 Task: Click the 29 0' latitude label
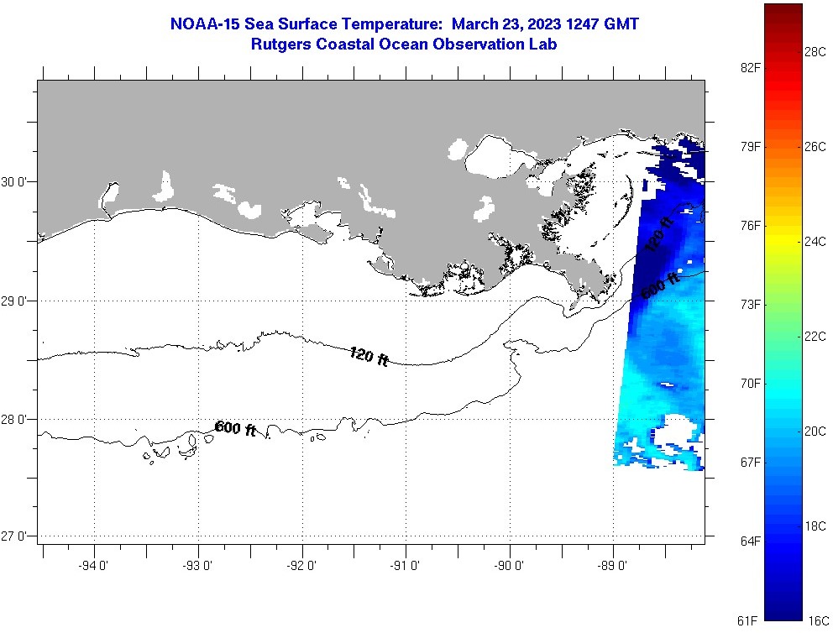click(13, 301)
